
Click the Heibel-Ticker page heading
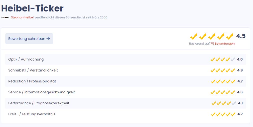(32, 8)
